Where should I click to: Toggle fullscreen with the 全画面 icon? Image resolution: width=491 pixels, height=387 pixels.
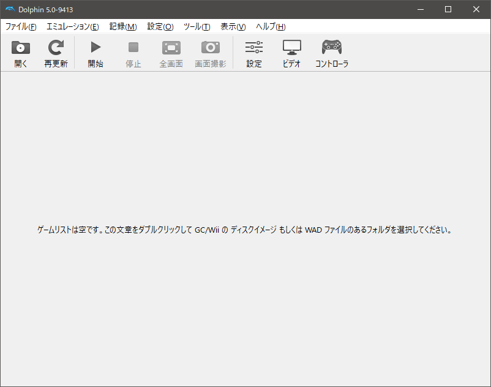click(x=171, y=48)
